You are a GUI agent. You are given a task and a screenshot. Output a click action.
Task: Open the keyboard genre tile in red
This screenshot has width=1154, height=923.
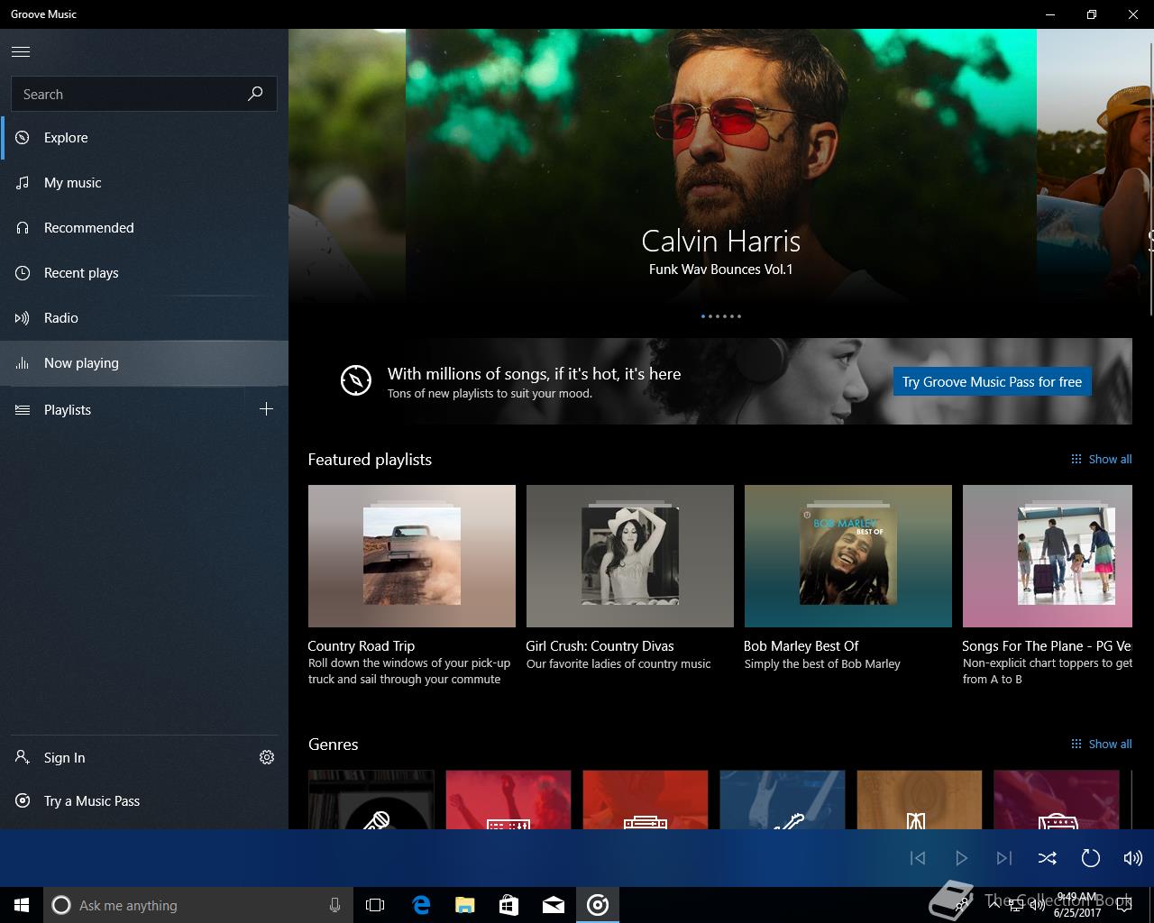508,800
